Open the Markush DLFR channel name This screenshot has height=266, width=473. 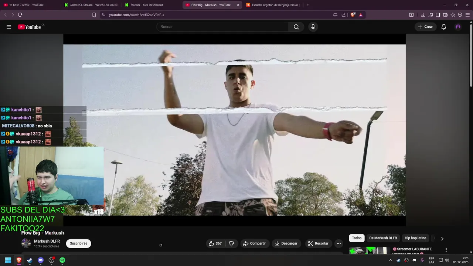pos(47,241)
